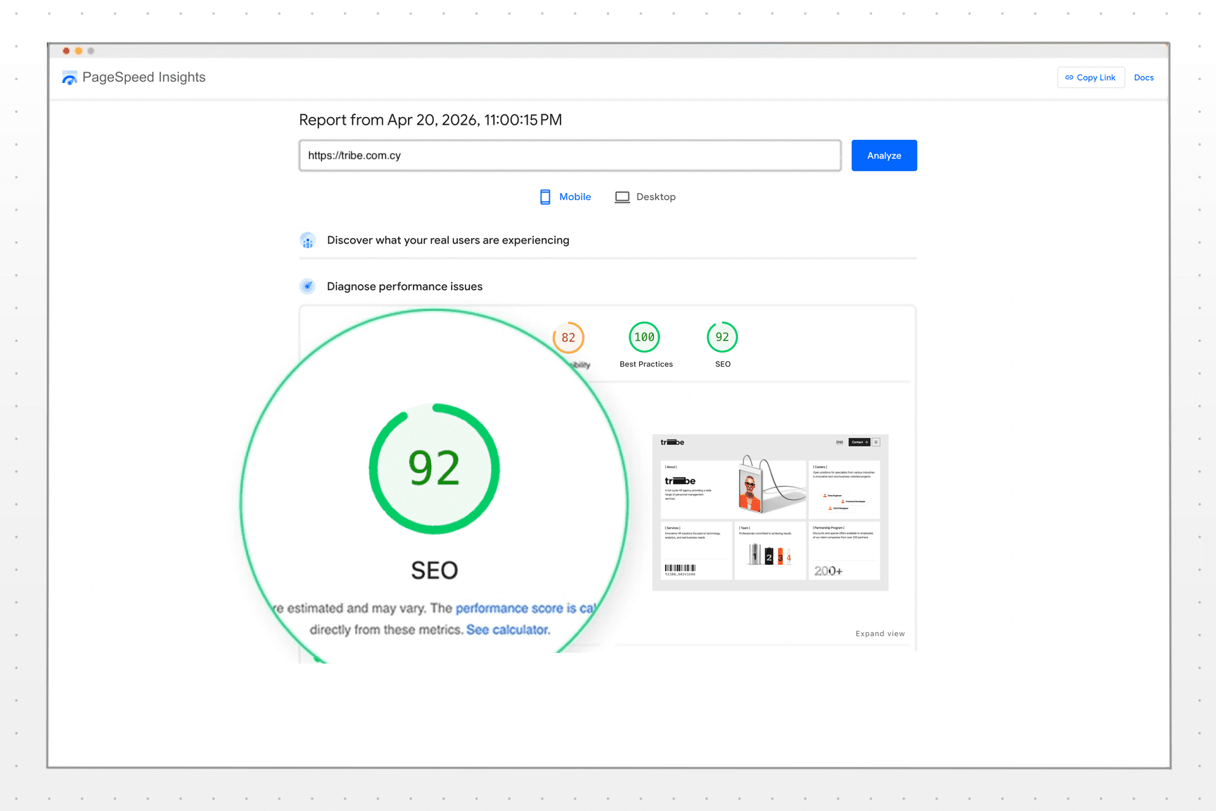
Task: Click the Analyze button
Action: click(x=884, y=156)
